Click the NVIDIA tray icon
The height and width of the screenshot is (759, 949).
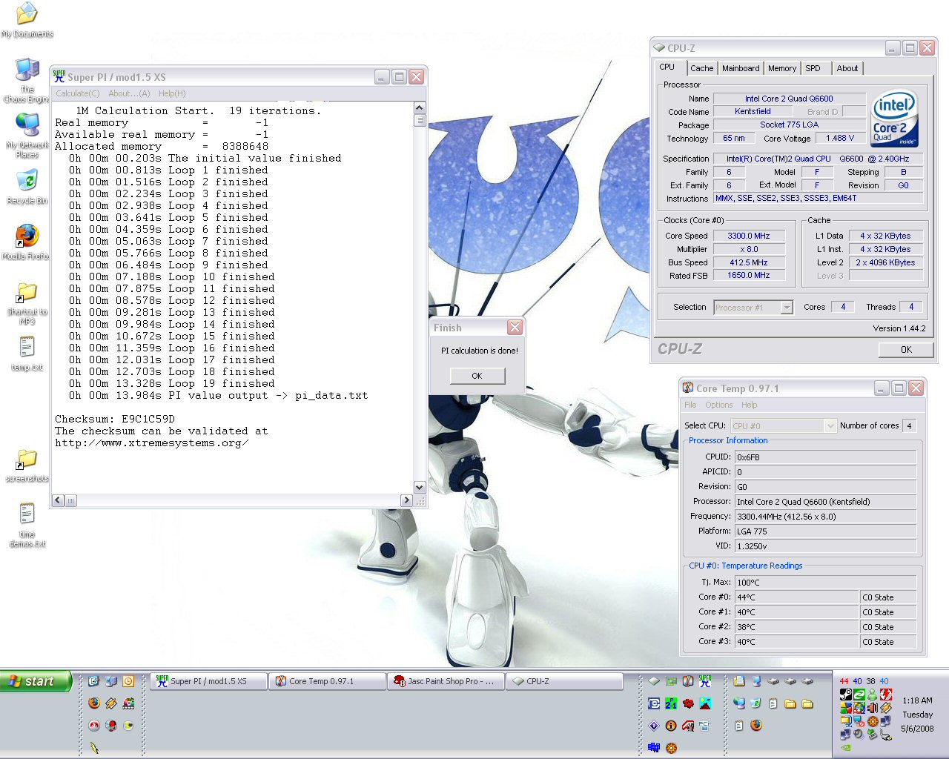tap(846, 748)
